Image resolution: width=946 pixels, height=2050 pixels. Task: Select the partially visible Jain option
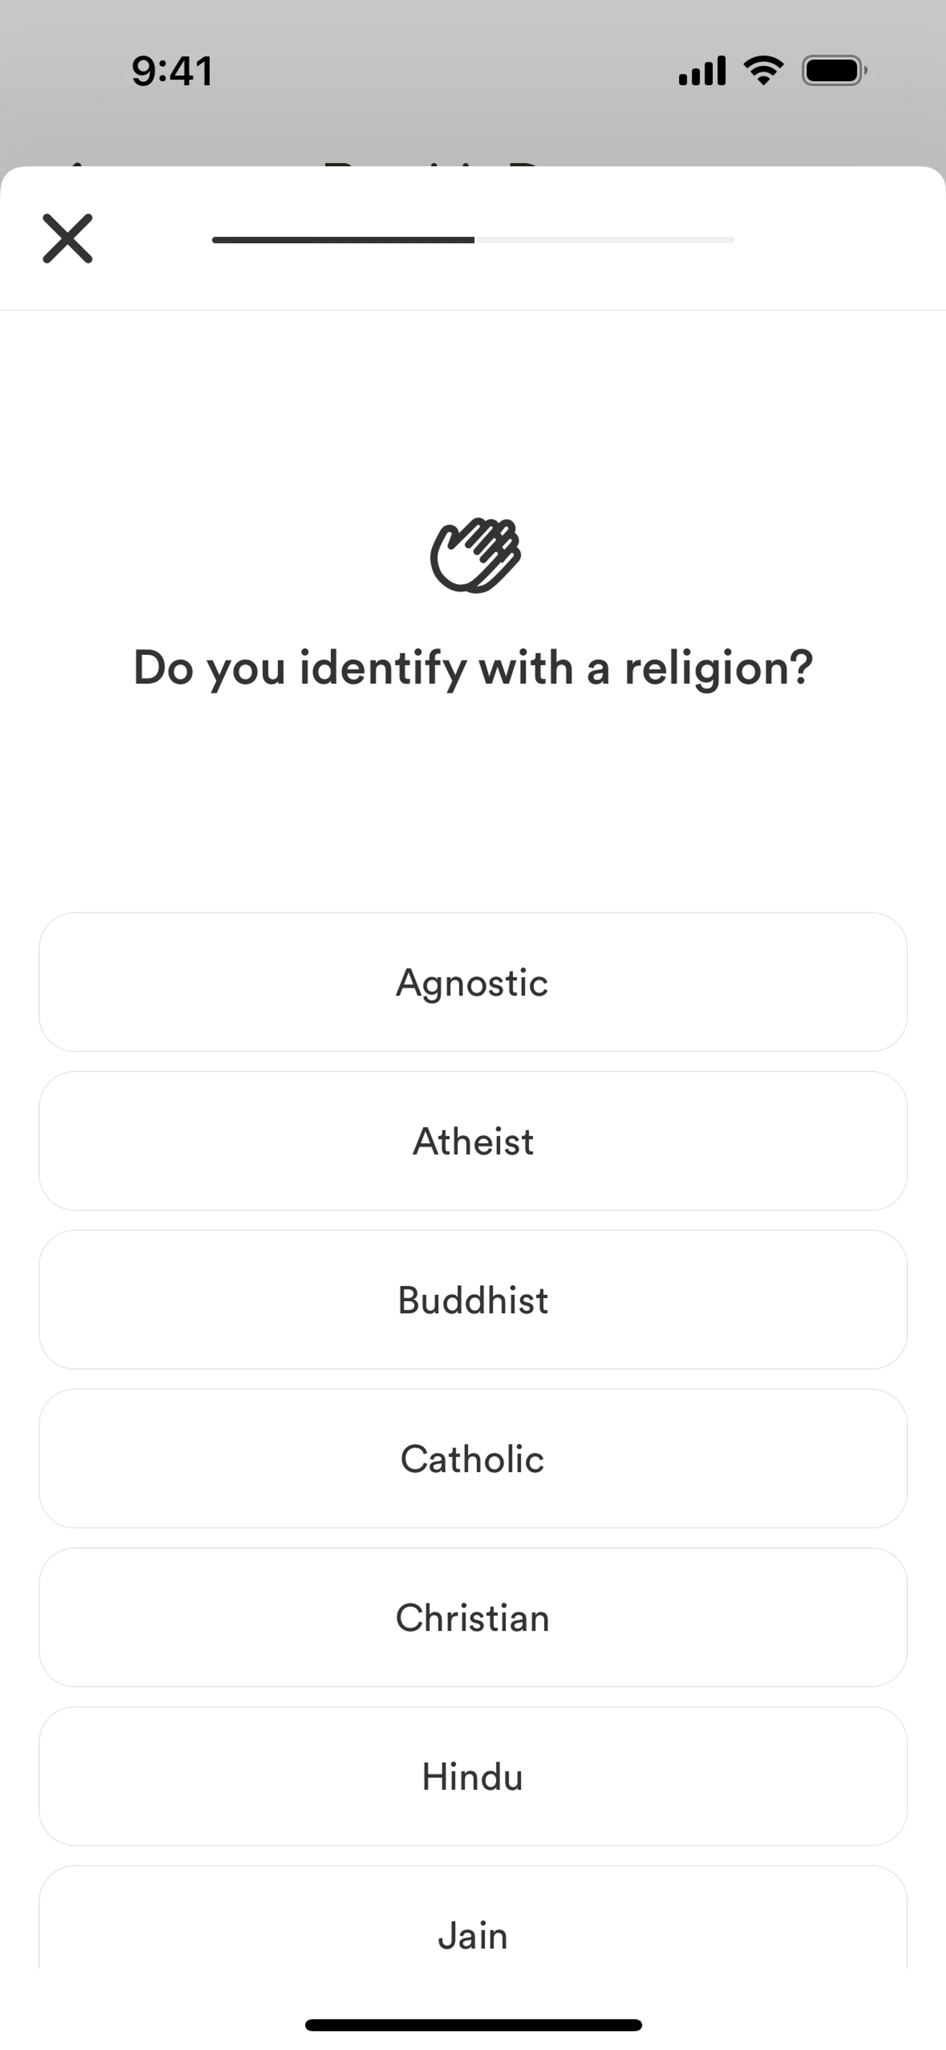click(473, 1926)
